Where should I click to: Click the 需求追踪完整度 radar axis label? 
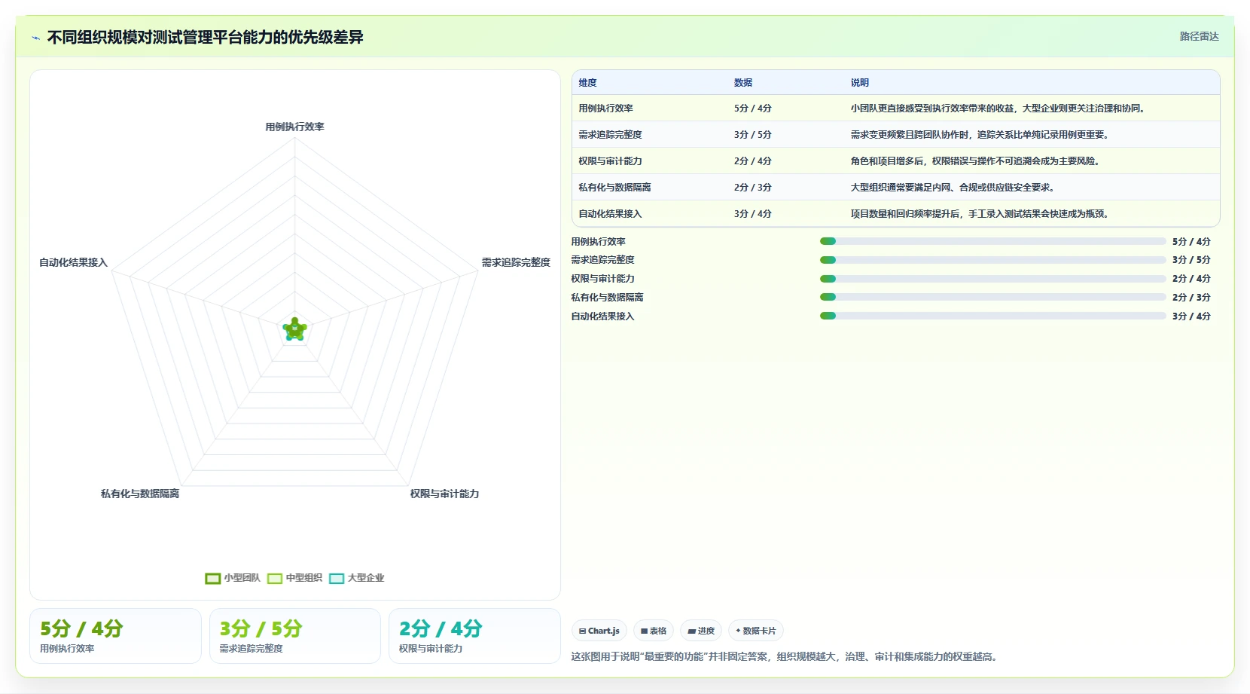click(516, 262)
